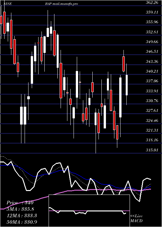Screen dimensions: 162x227
Task: Click the MACD inset chart panel
Action: 89,211
